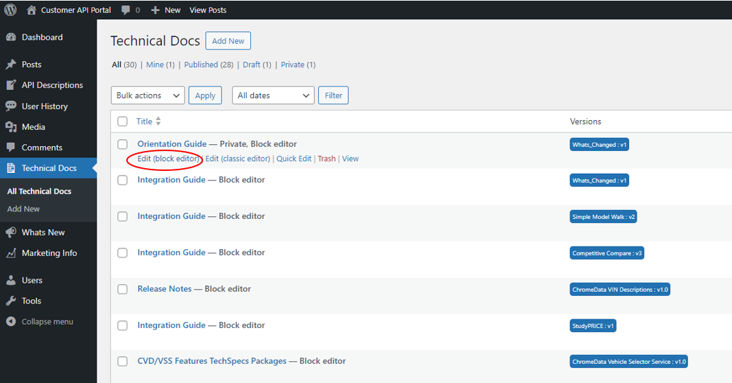Click the Whats New megaphone icon
This screenshot has width=732, height=383.
click(x=11, y=233)
